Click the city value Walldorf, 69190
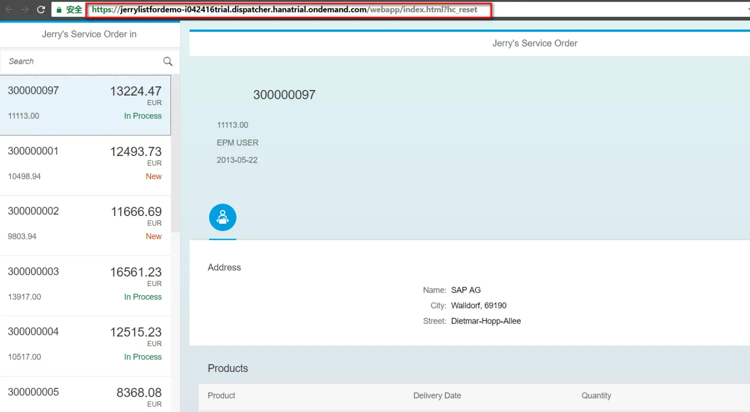 point(478,305)
